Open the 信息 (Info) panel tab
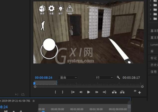The image size is (158, 112). tap(153, 72)
